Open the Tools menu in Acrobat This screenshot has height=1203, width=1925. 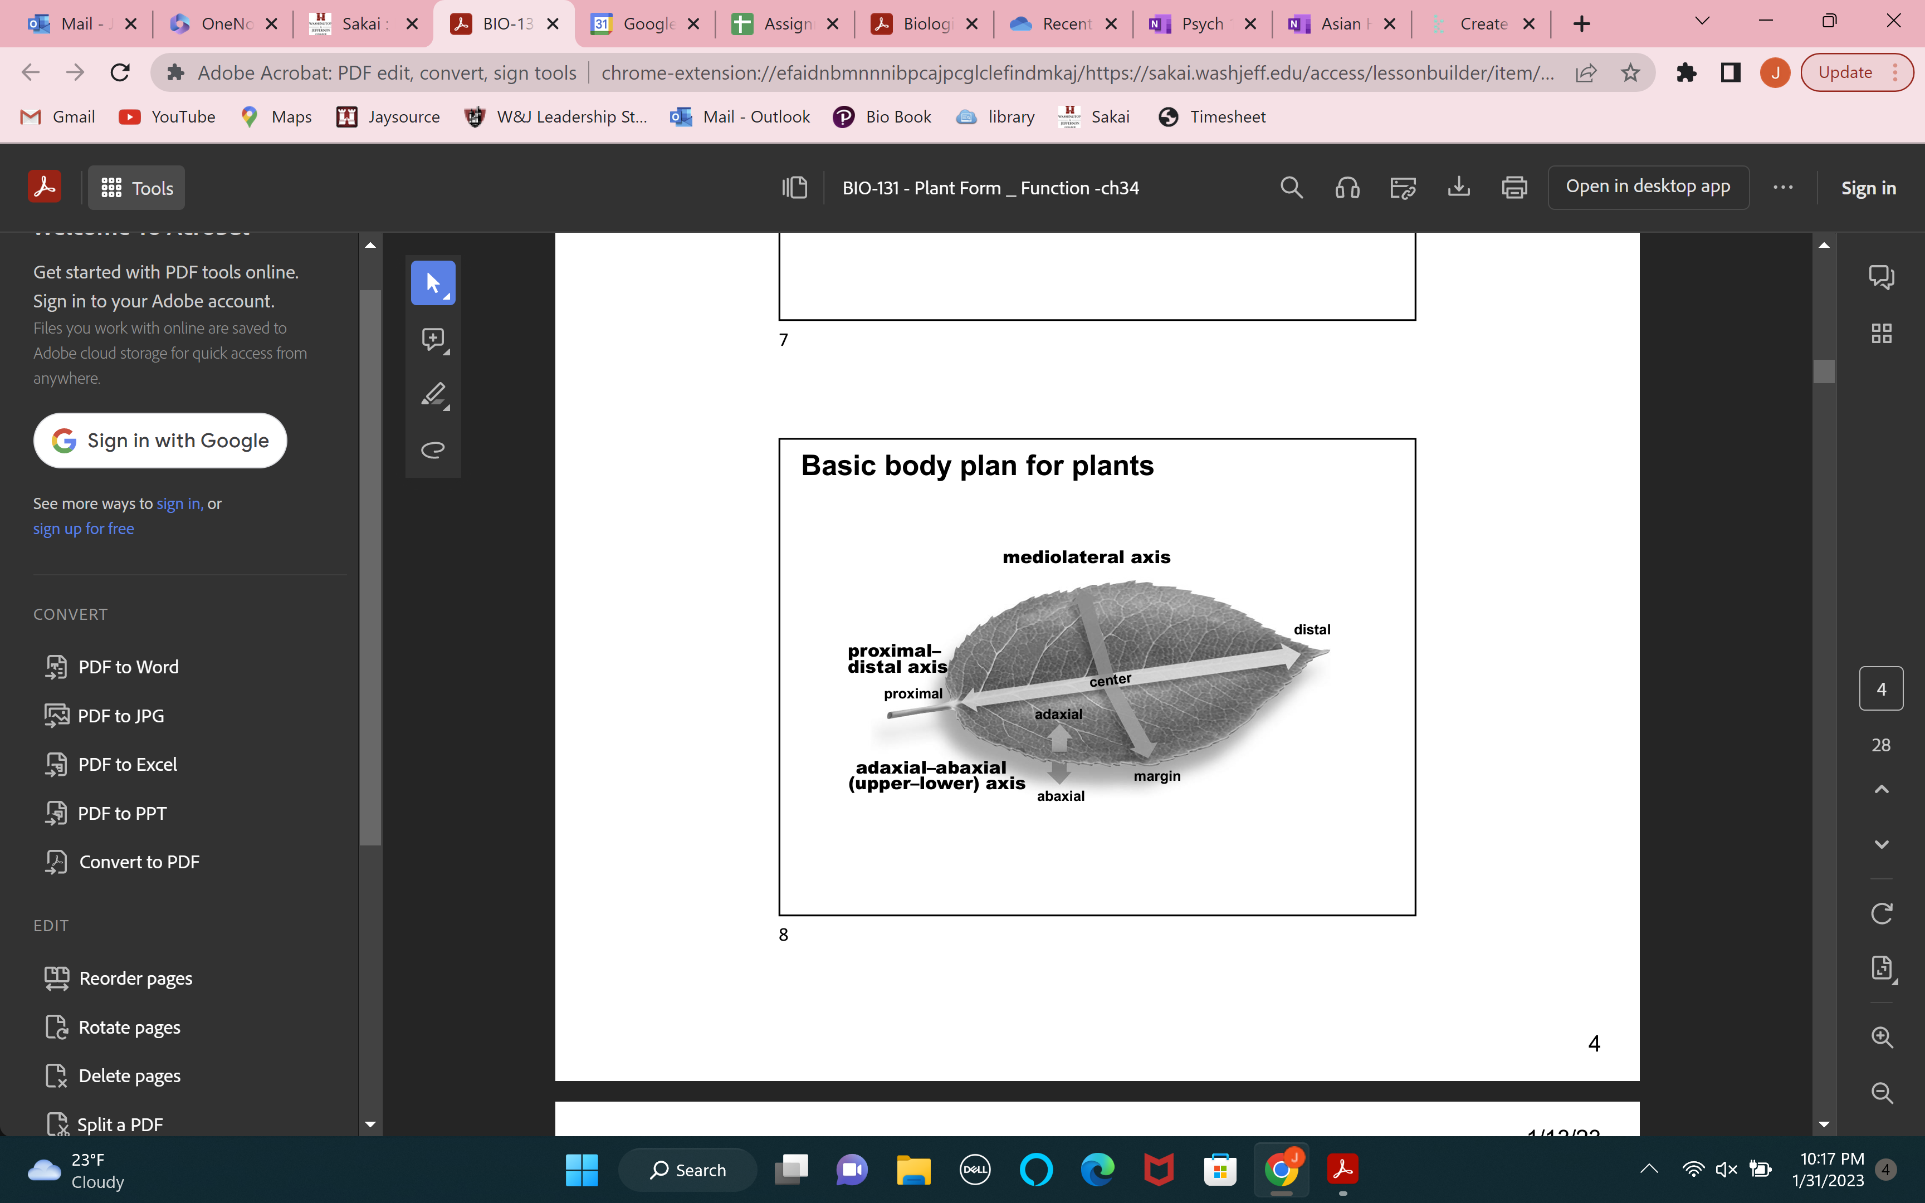(x=135, y=188)
